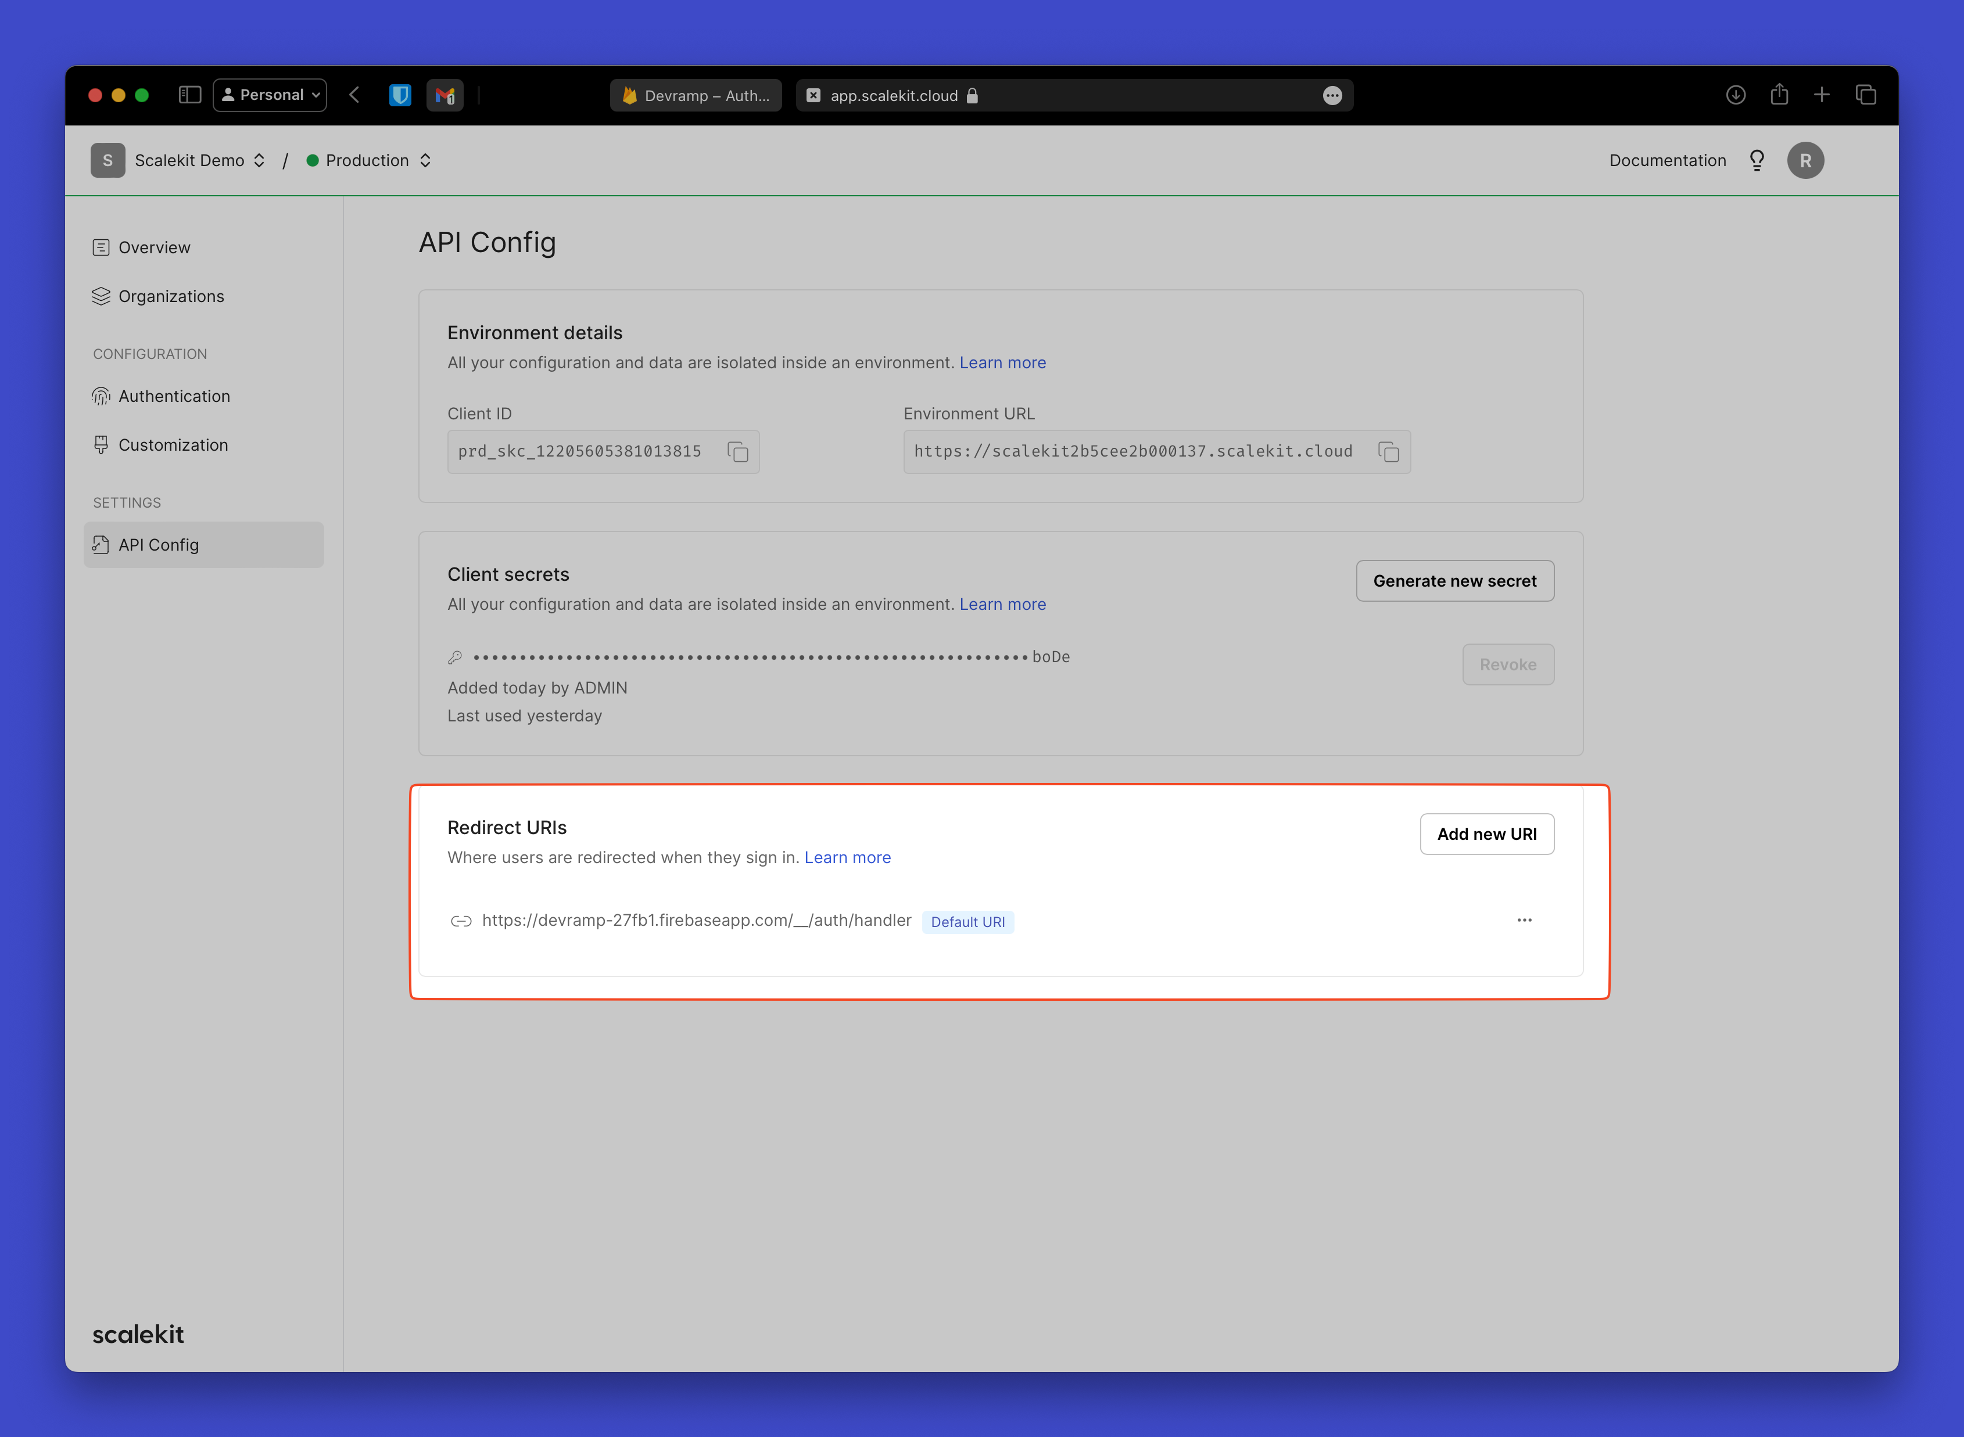1964x1437 pixels.
Task: Copy the Environment URL
Action: point(1390,451)
